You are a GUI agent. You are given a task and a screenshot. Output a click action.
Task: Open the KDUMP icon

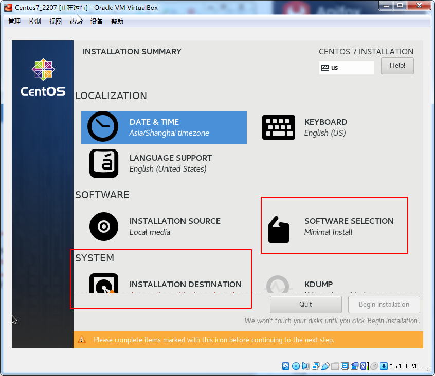(x=279, y=285)
